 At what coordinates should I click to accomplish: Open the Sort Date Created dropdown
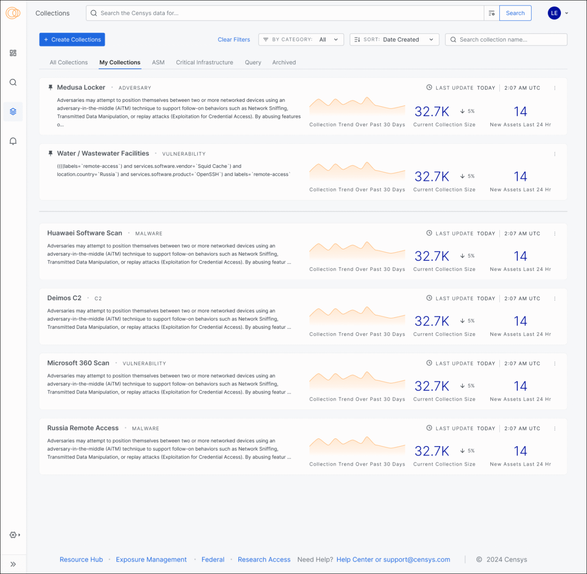[394, 40]
